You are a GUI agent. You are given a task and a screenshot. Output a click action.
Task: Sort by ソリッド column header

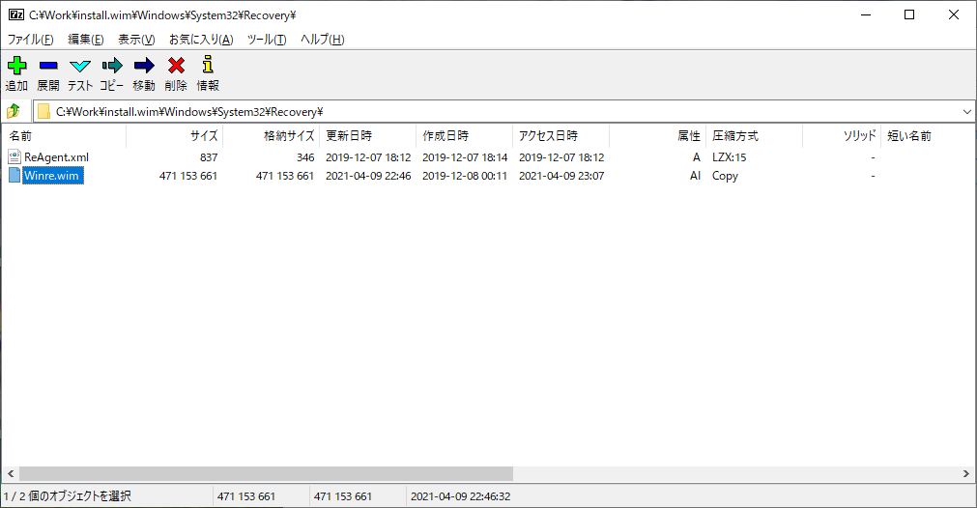click(x=842, y=136)
